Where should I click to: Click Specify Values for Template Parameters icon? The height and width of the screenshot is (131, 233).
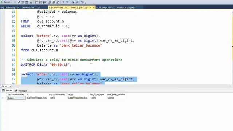[82, 2]
